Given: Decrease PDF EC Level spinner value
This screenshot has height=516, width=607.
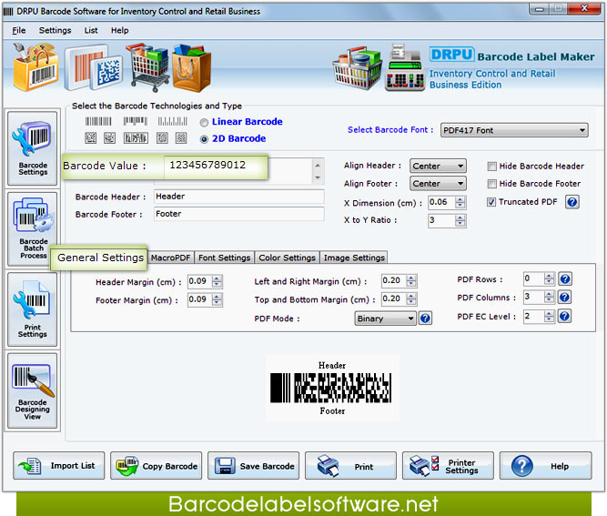Looking at the screenshot, I should click(549, 319).
